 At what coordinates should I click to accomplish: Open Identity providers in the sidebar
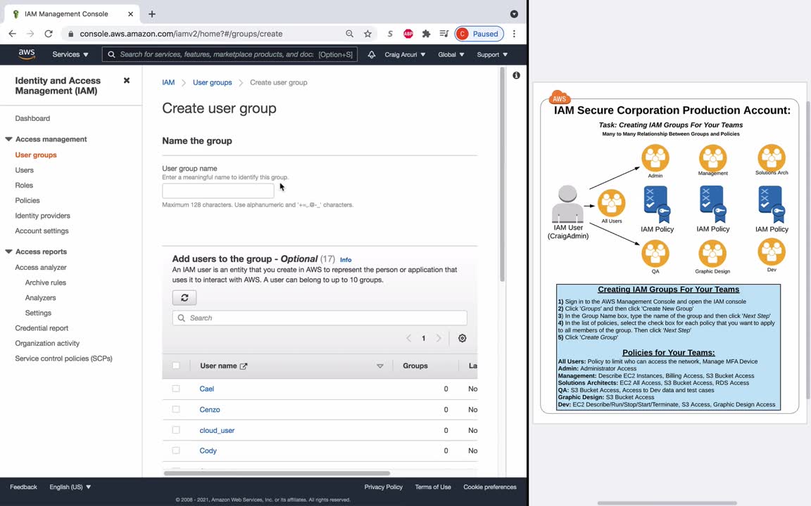(42, 216)
